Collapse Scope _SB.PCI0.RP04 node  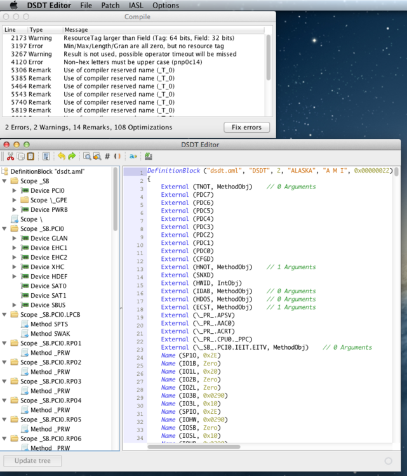click(4, 400)
